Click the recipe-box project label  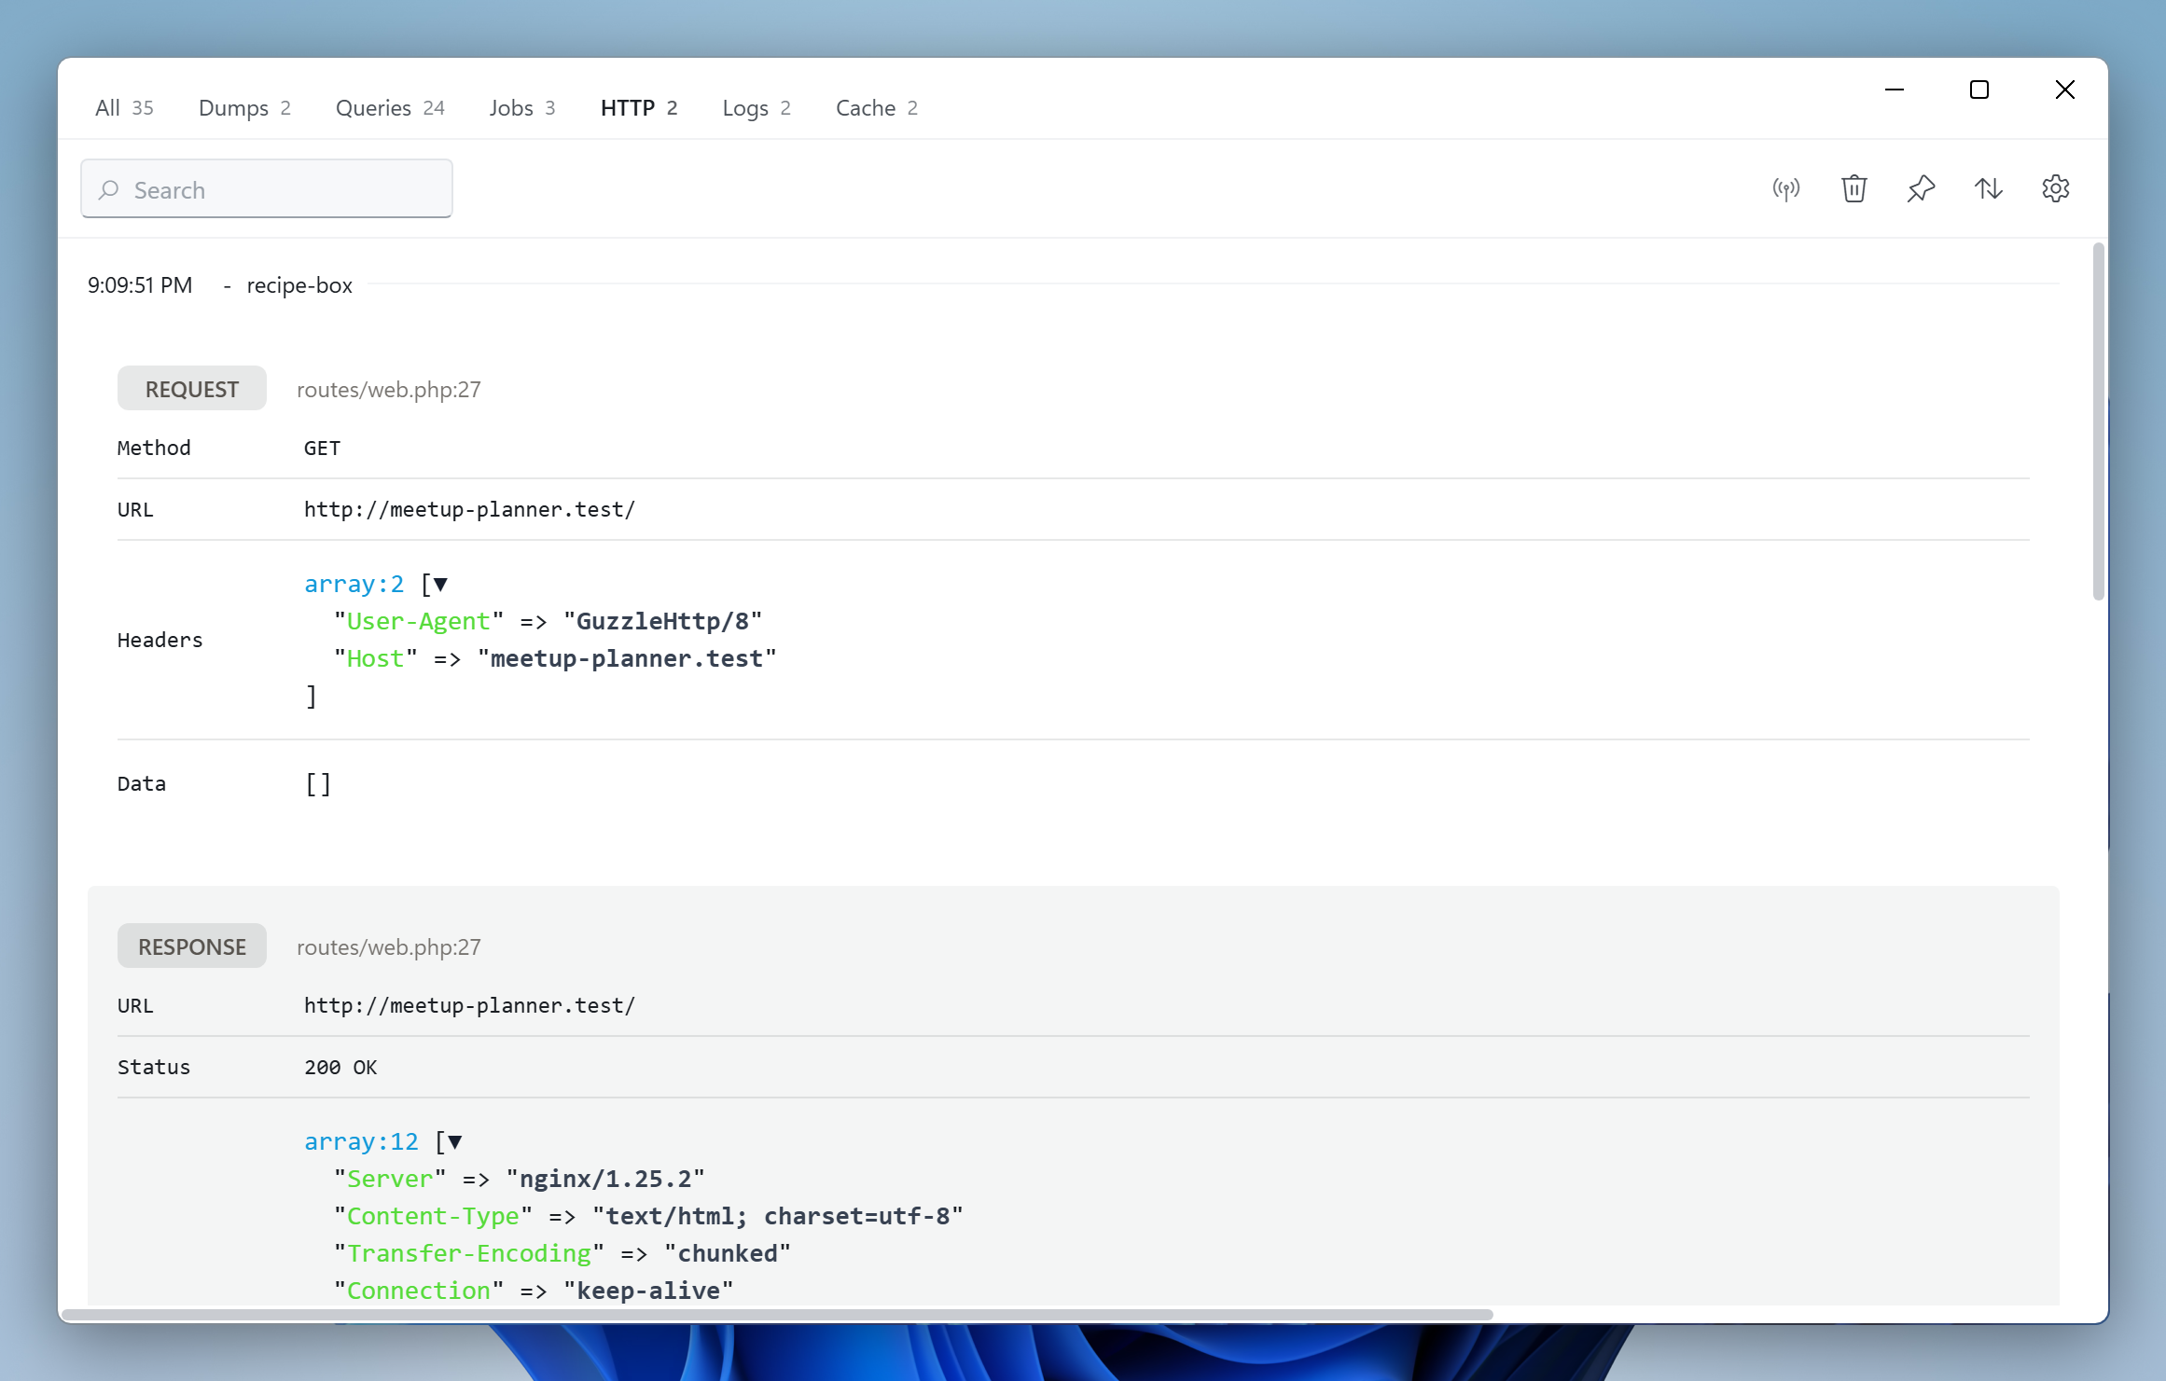pyautogui.click(x=299, y=285)
